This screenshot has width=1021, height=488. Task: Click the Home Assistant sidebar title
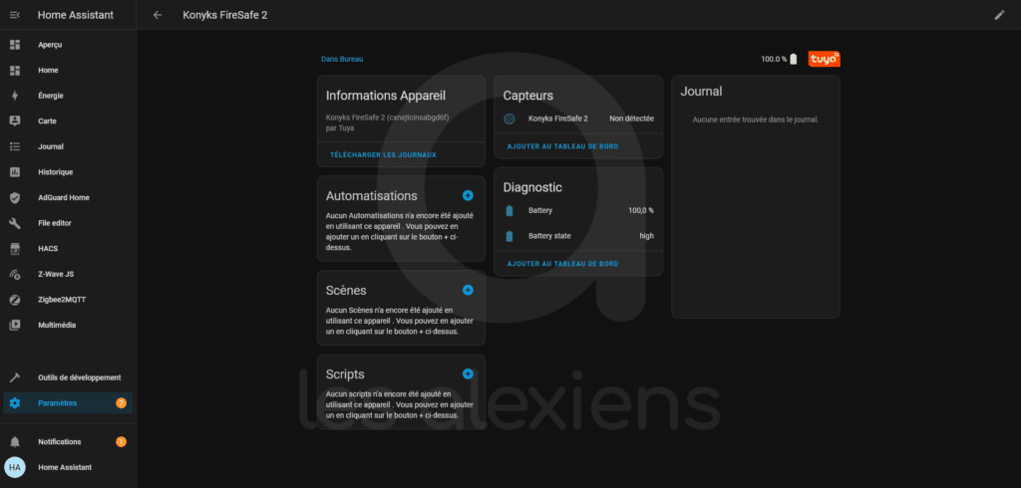(76, 15)
